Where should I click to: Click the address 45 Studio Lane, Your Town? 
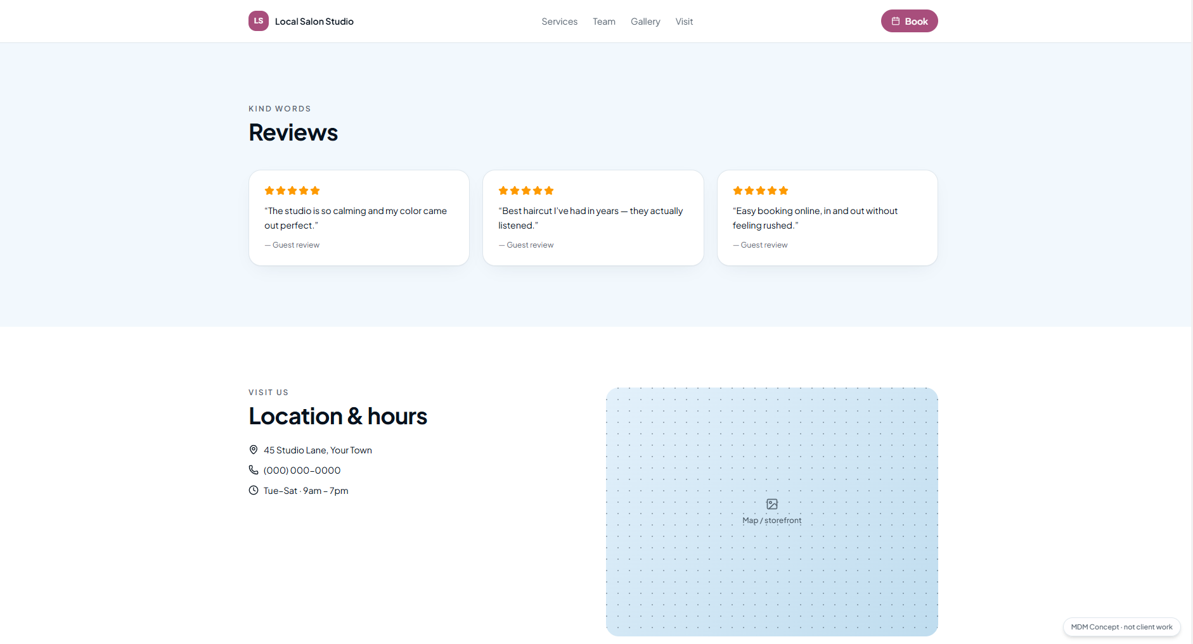click(x=318, y=450)
